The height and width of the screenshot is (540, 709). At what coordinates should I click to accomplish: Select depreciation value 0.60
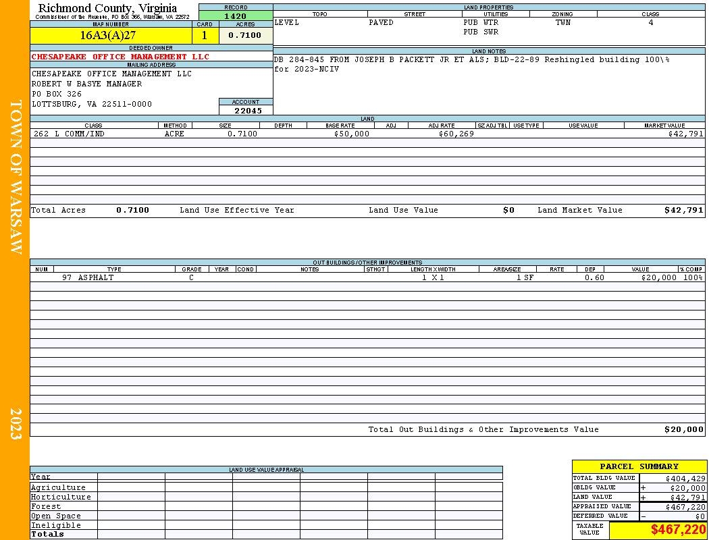tap(594, 277)
